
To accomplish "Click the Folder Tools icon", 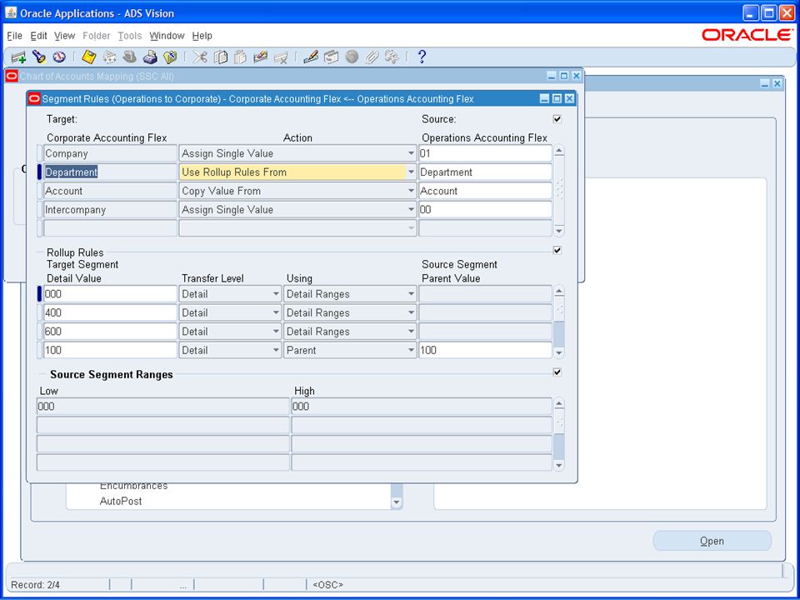I will (x=392, y=57).
